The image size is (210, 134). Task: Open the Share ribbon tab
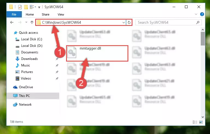pyautogui.click(x=45, y=14)
